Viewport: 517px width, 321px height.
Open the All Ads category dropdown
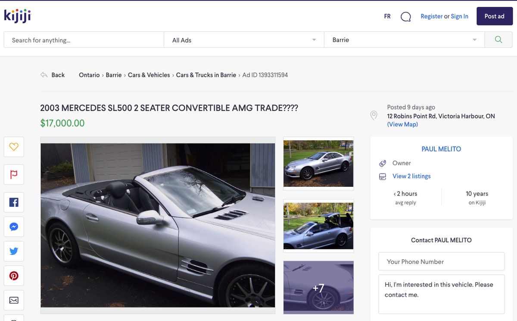pyautogui.click(x=313, y=39)
